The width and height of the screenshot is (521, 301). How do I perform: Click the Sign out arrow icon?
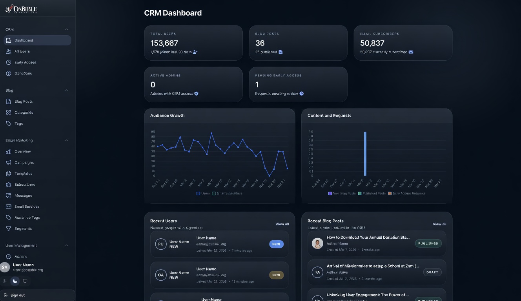tap(5, 296)
